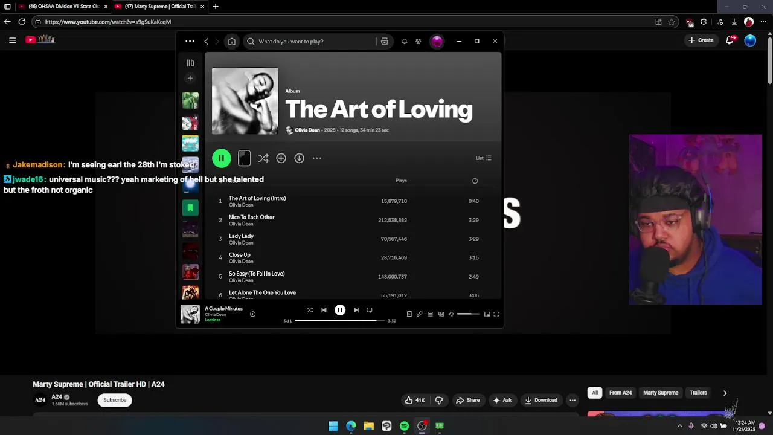Open new browser tab
Image resolution: width=773 pixels, height=435 pixels.
click(x=215, y=7)
